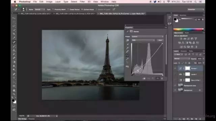
Task: Pick the white point eyedropper in Curves
Action: [x=128, y=51]
